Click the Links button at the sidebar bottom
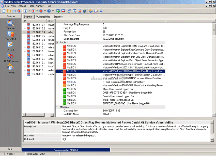This screenshot has height=156, width=216. click(x=11, y=149)
